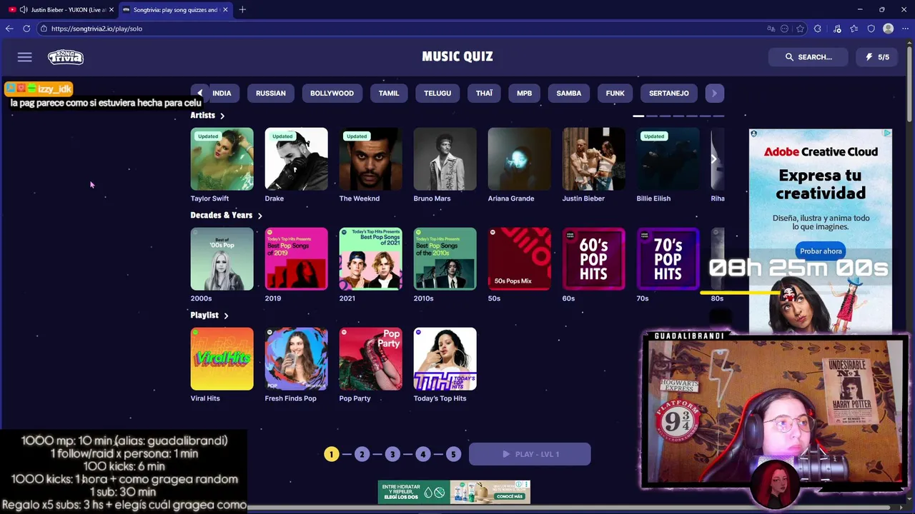Select level 3 circle
This screenshot has width=915, height=514.
pos(392,454)
